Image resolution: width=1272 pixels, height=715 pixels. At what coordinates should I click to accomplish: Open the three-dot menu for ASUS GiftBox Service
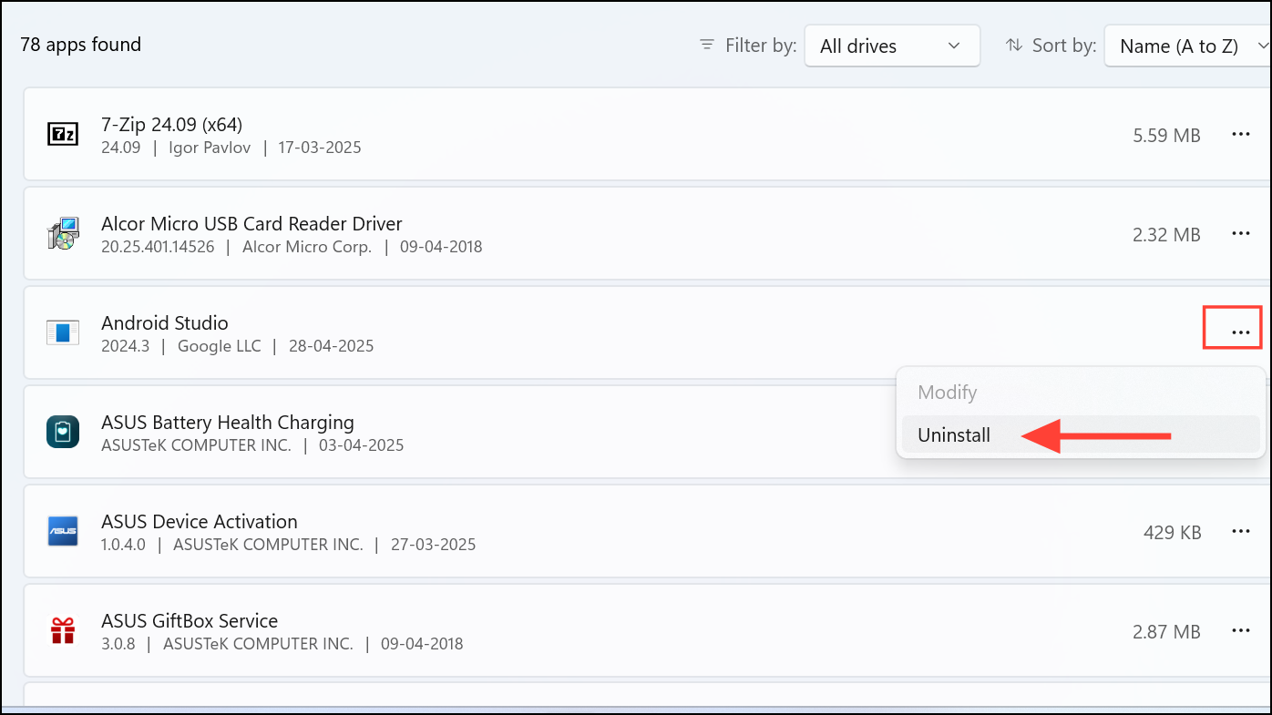pyautogui.click(x=1240, y=630)
